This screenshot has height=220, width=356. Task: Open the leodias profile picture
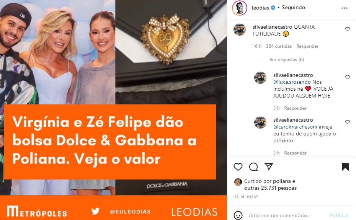click(240, 8)
